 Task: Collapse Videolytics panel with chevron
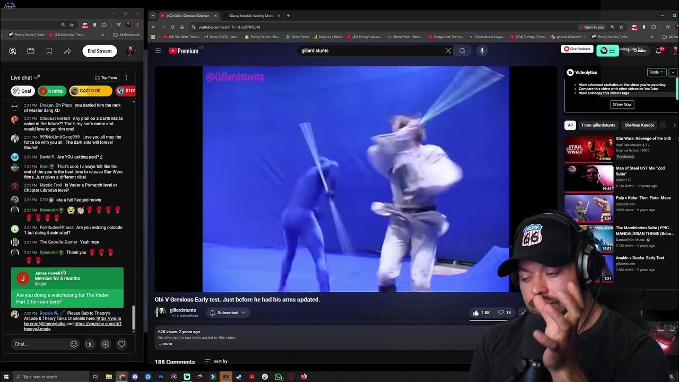point(673,72)
